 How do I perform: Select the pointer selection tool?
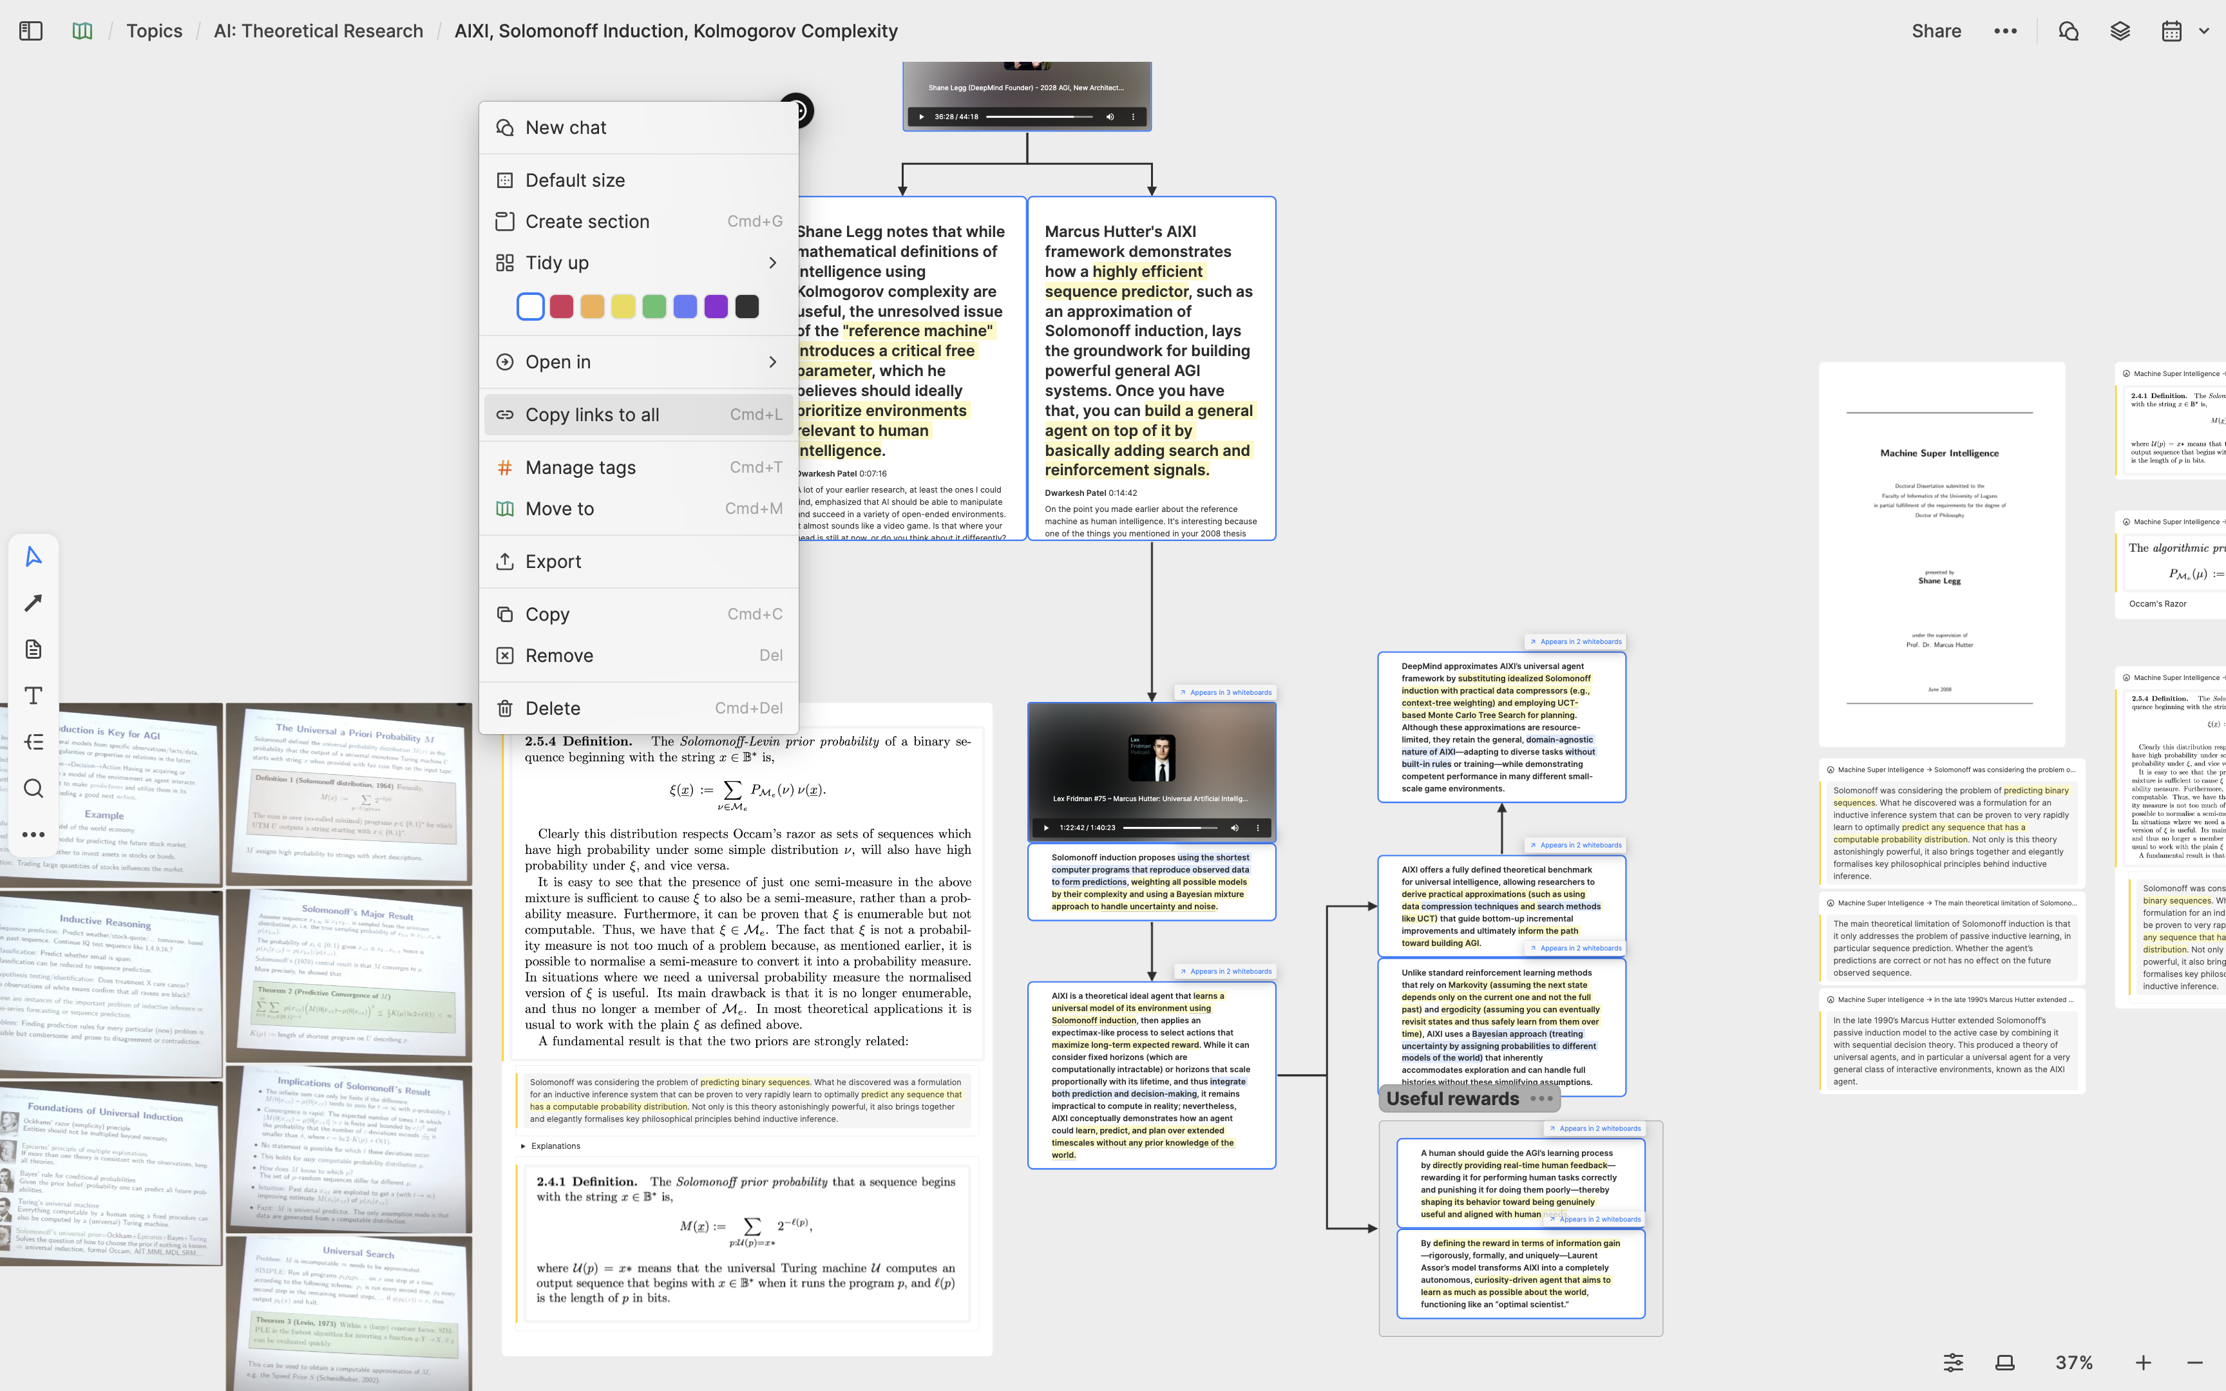click(x=33, y=556)
